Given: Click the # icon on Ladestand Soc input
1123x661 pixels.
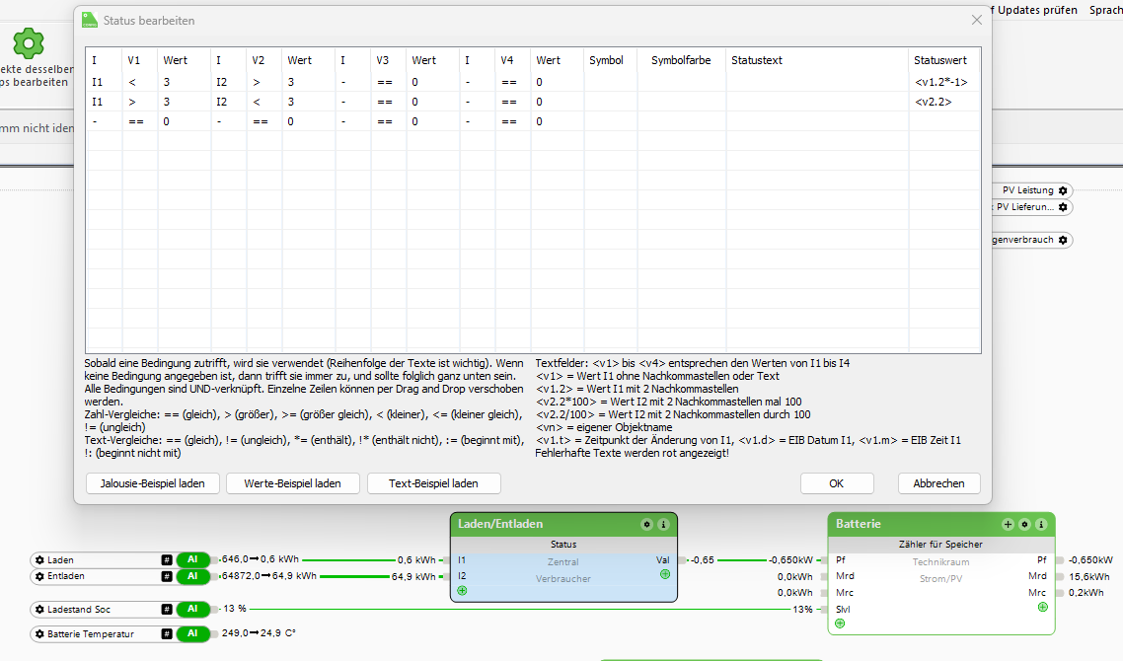Looking at the screenshot, I should (x=166, y=610).
